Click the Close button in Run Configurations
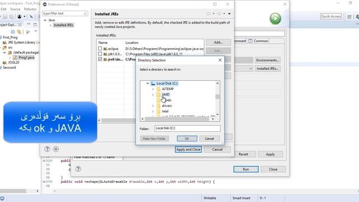Image resolution: width=359 pixels, height=202 pixels. 273,169
